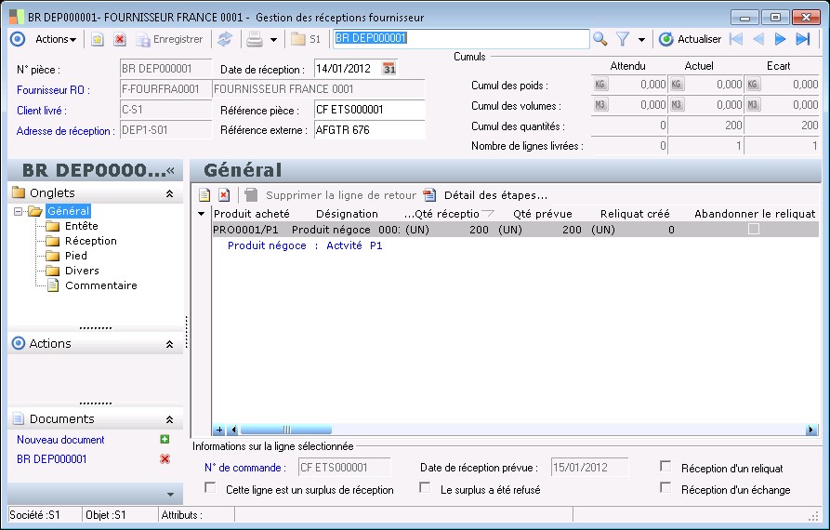This screenshot has width=830, height=530.
Task: Click the Nouveau document link
Action: (60, 440)
